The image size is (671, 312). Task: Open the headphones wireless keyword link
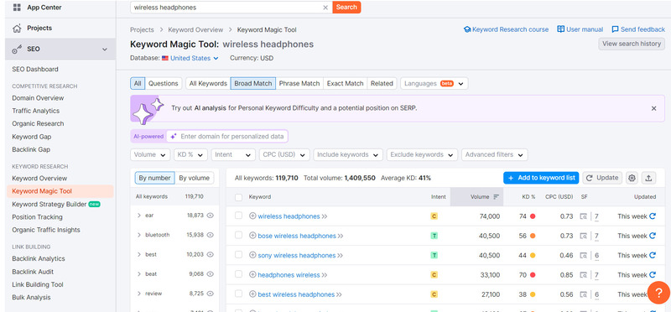pyautogui.click(x=289, y=275)
